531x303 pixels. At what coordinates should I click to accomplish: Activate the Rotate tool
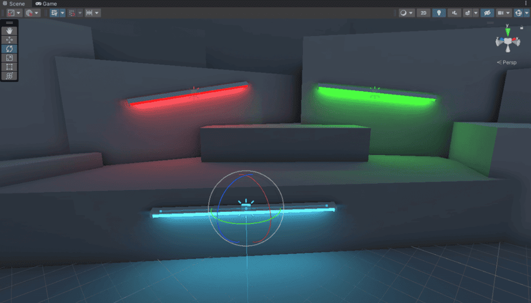click(x=9, y=49)
